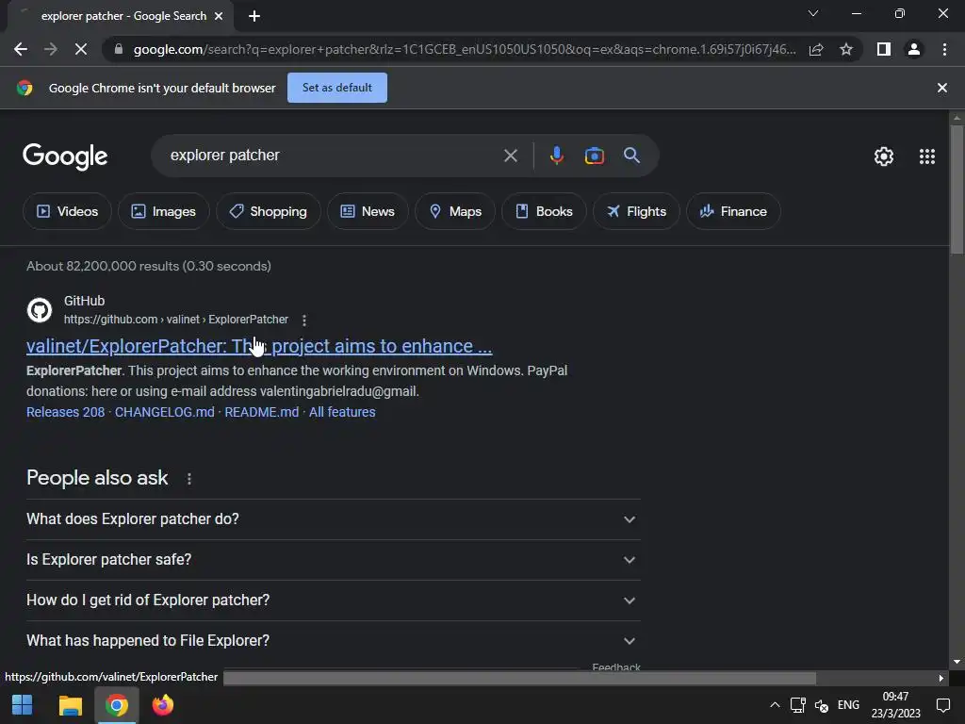Bookmark this page with the star icon
The width and height of the screenshot is (965, 724).
click(846, 49)
